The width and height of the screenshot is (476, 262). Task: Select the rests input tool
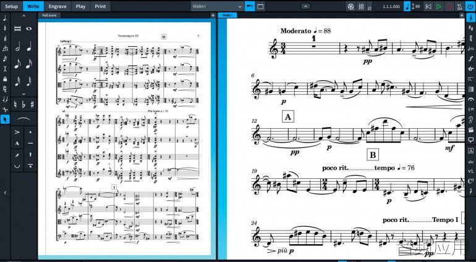5,28
